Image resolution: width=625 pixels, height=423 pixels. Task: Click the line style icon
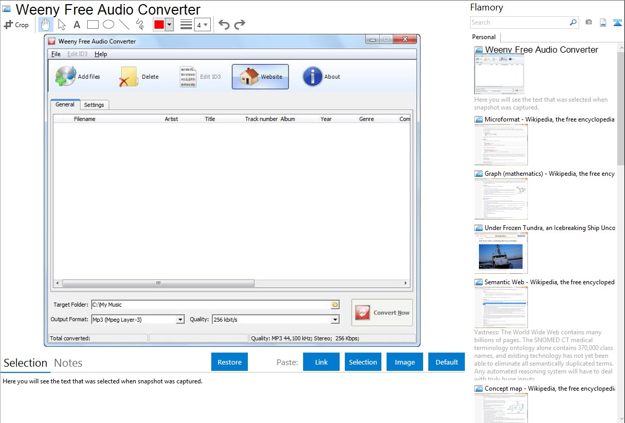(x=186, y=25)
